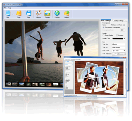Toggle the Transparent Background checkbox
132x121 pixels.
(x=104, y=28)
